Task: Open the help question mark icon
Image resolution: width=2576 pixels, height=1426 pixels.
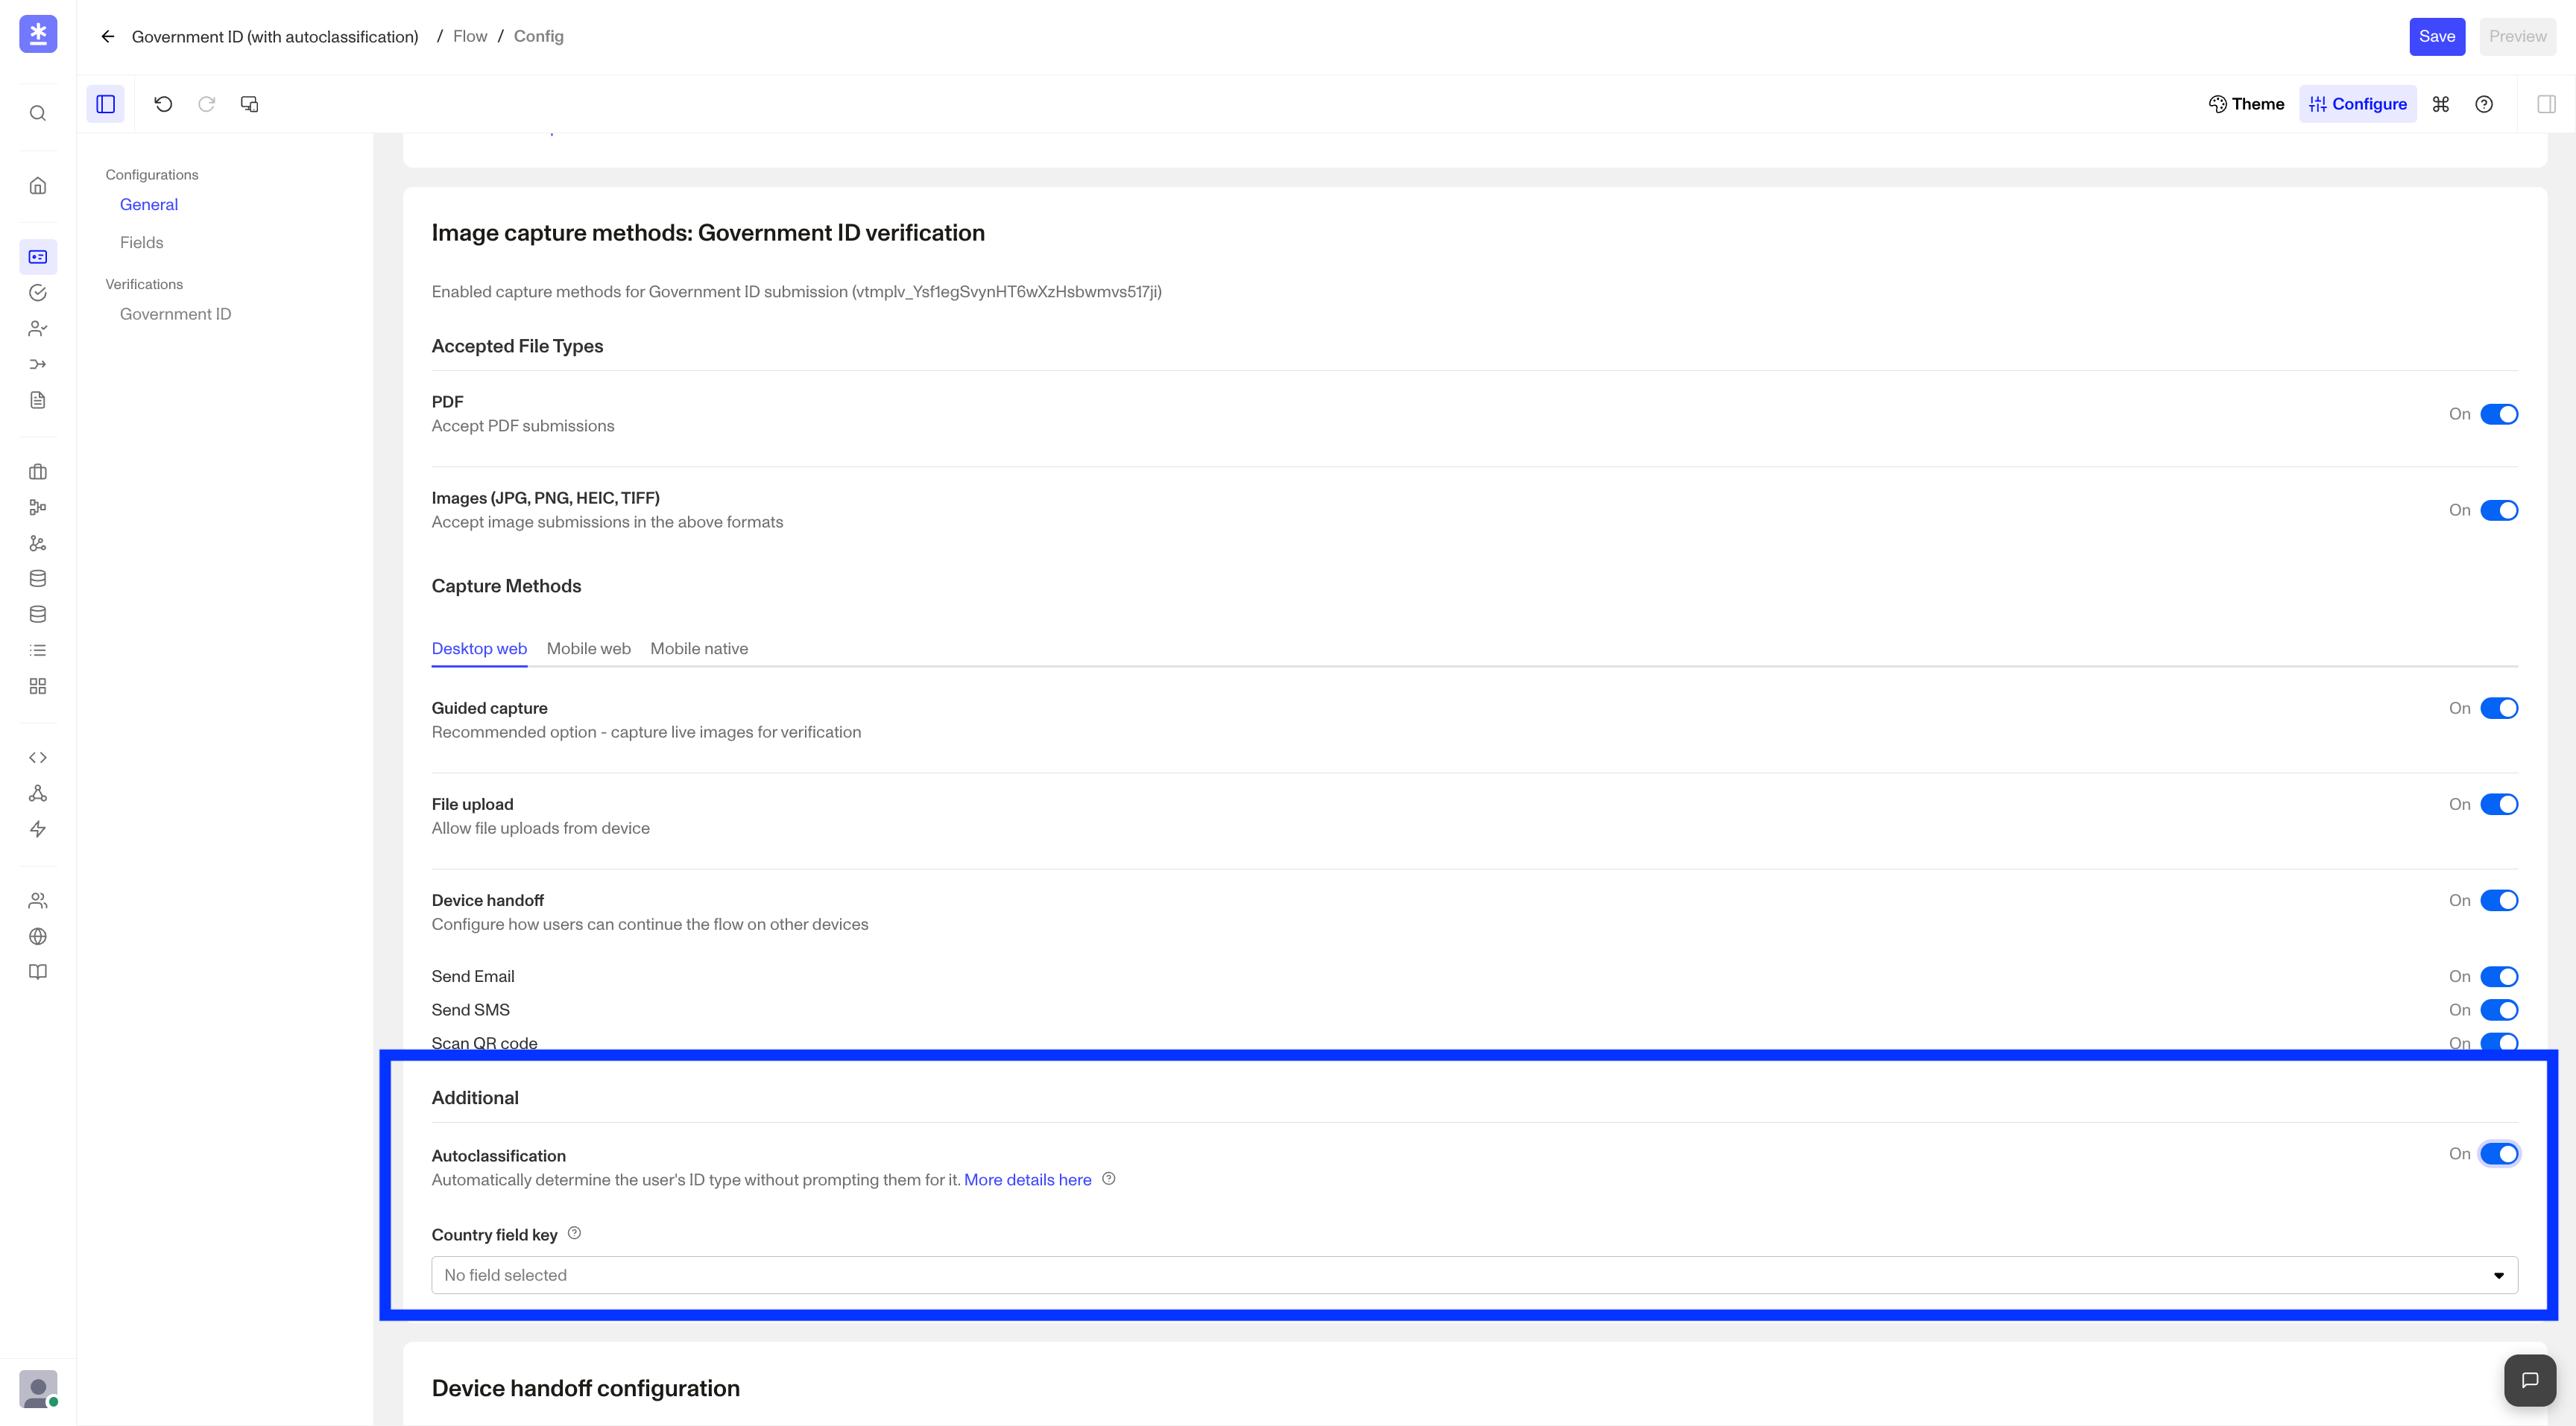Action: (x=2484, y=104)
